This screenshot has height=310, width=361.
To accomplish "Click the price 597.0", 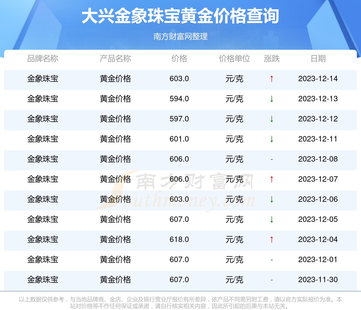I will point(179,119).
